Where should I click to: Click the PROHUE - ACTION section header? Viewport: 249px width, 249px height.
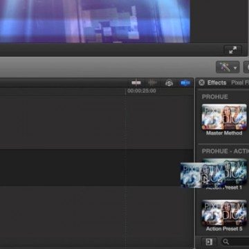point(225,151)
